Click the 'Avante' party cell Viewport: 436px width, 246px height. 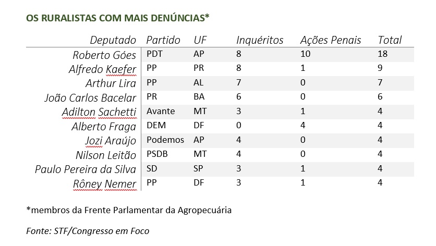coord(161,111)
